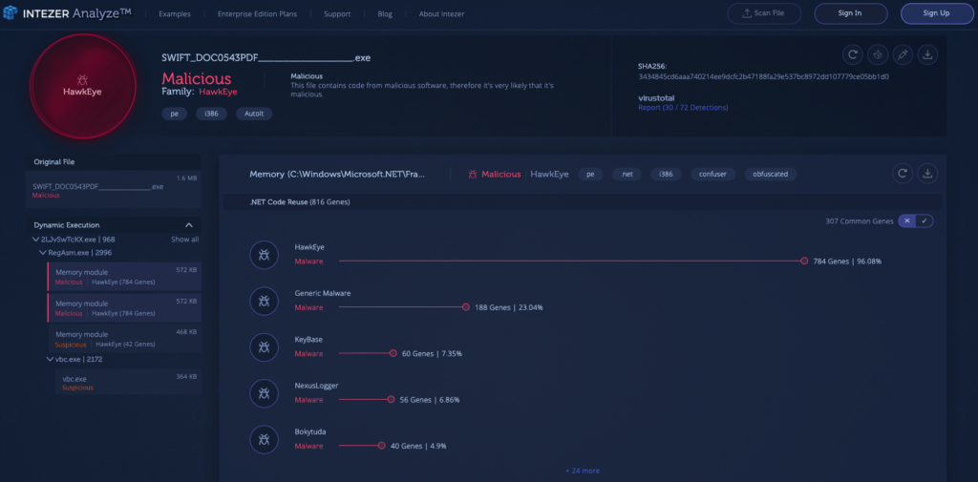The image size is (978, 482).
Task: Click the Generic Malware bug icon
Action: (x=264, y=301)
